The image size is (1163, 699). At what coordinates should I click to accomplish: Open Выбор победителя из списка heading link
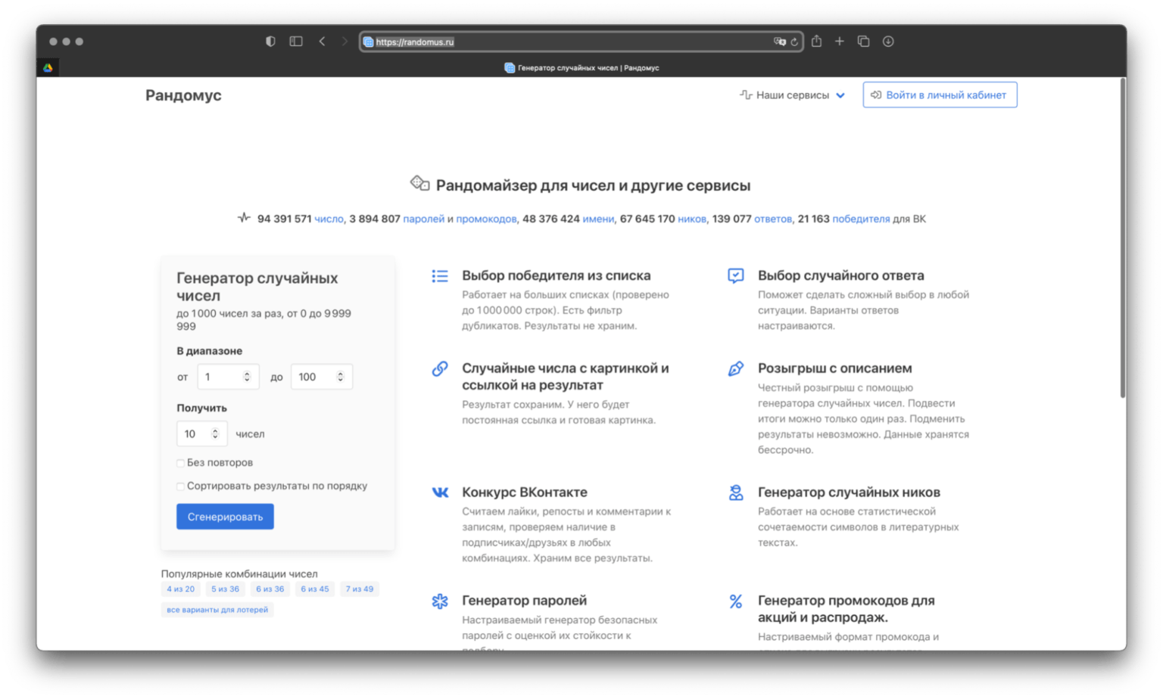(x=557, y=276)
